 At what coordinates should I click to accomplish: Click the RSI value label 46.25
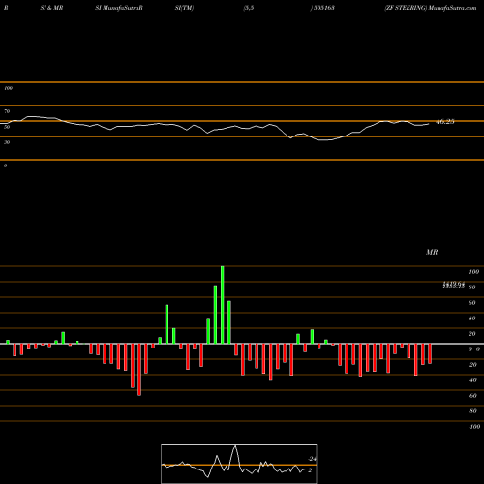pos(445,122)
